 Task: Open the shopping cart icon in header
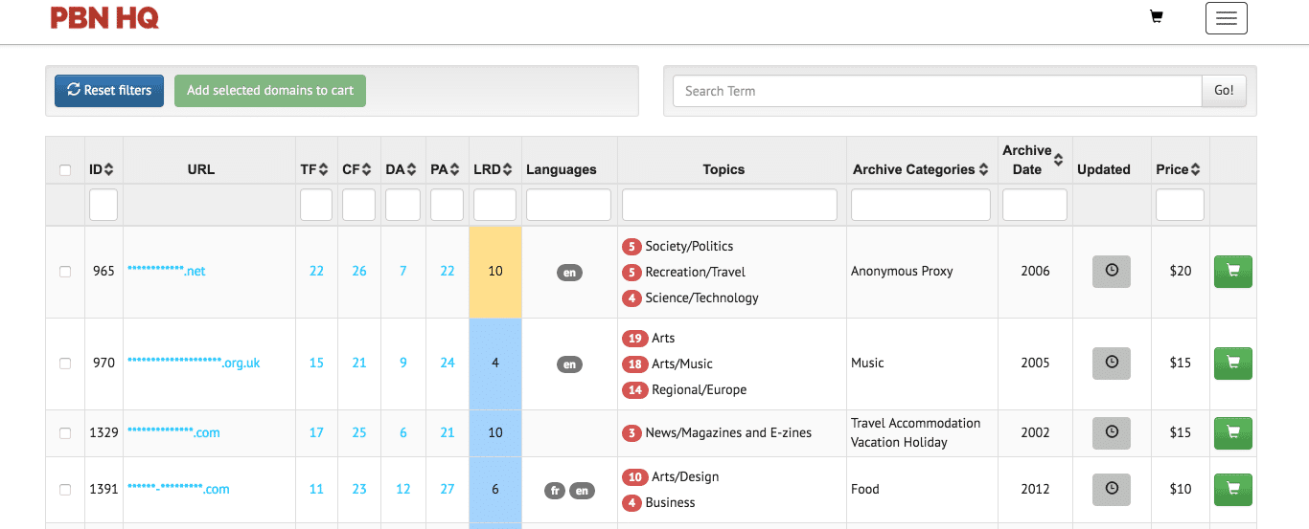1157,16
